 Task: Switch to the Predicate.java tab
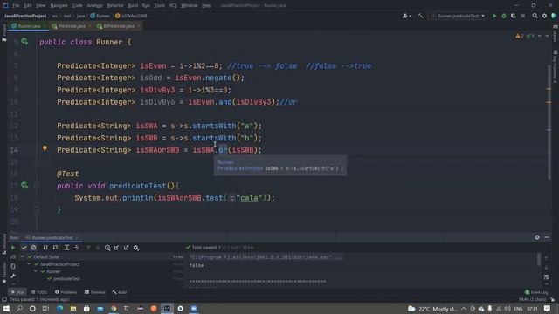(x=72, y=26)
